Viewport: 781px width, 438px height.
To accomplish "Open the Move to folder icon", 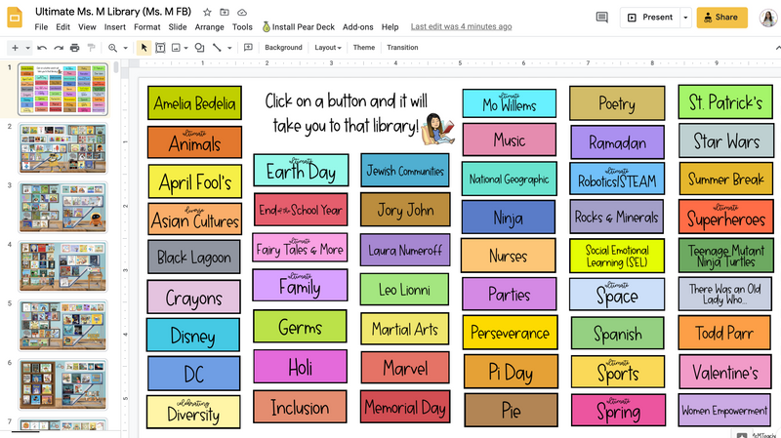I will pyautogui.click(x=225, y=12).
